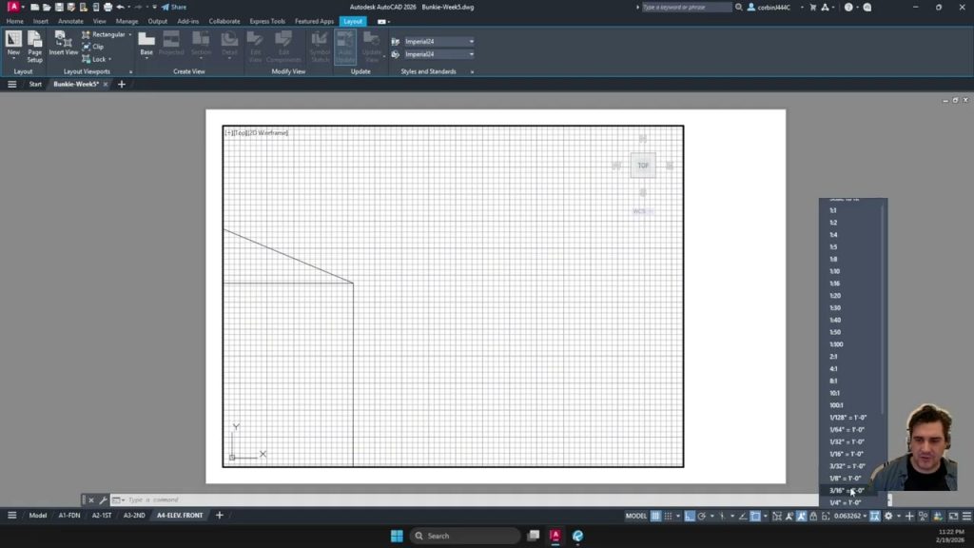
Task: Click the Page Setup icon in Layout panel
Action: [x=34, y=45]
